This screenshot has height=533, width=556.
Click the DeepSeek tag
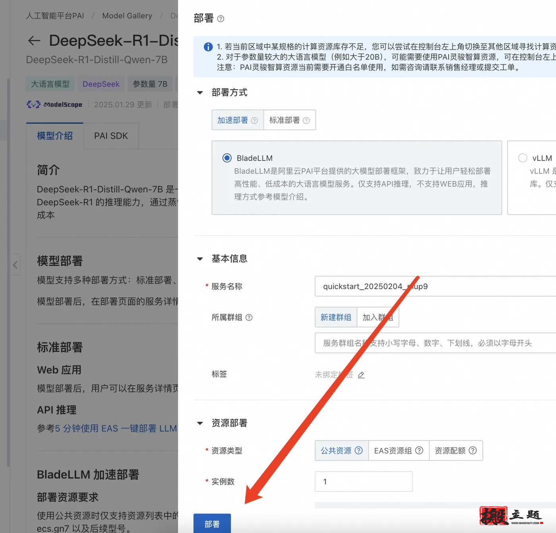(101, 84)
